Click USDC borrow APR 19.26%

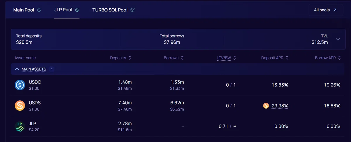click(332, 85)
